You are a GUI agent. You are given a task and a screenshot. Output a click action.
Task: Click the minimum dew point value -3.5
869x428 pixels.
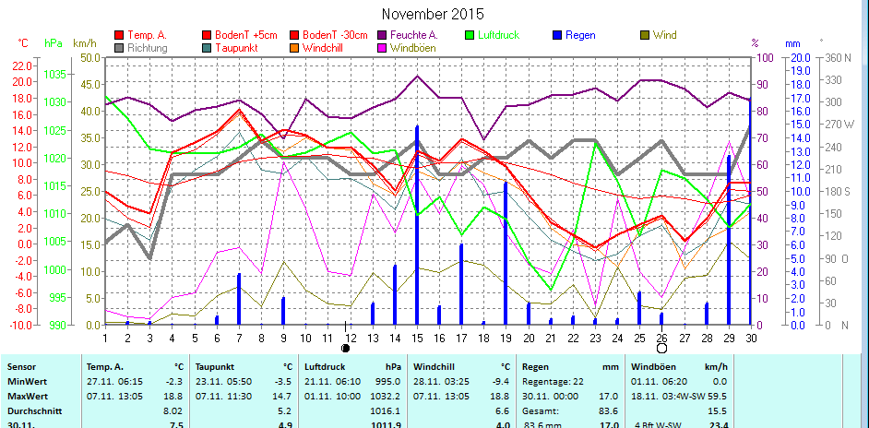(x=282, y=382)
